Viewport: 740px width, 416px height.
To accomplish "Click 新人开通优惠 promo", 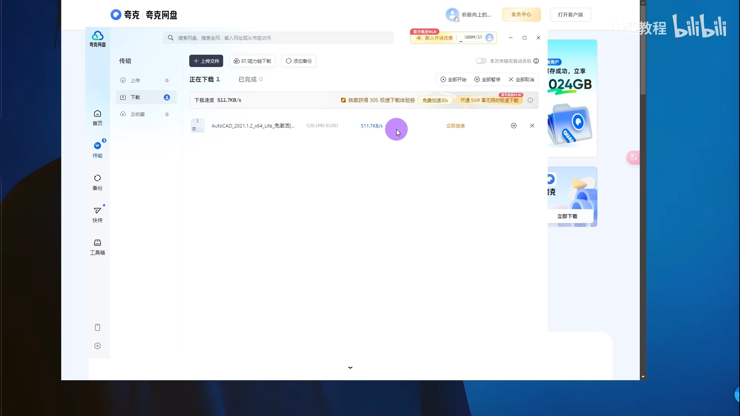I will coord(434,38).
